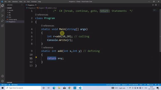Open the Selection menu

pyautogui.click(x=15, y=1)
